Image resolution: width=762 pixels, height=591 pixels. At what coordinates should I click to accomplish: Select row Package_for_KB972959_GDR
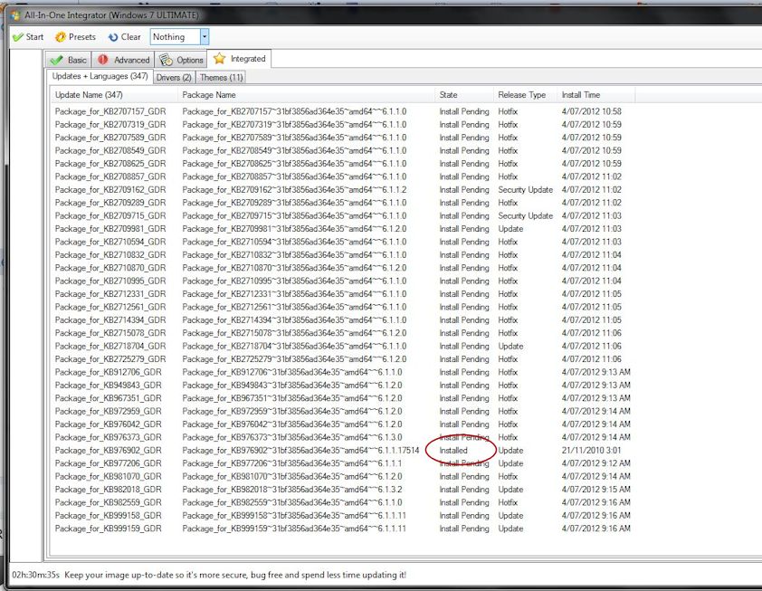tap(343, 411)
